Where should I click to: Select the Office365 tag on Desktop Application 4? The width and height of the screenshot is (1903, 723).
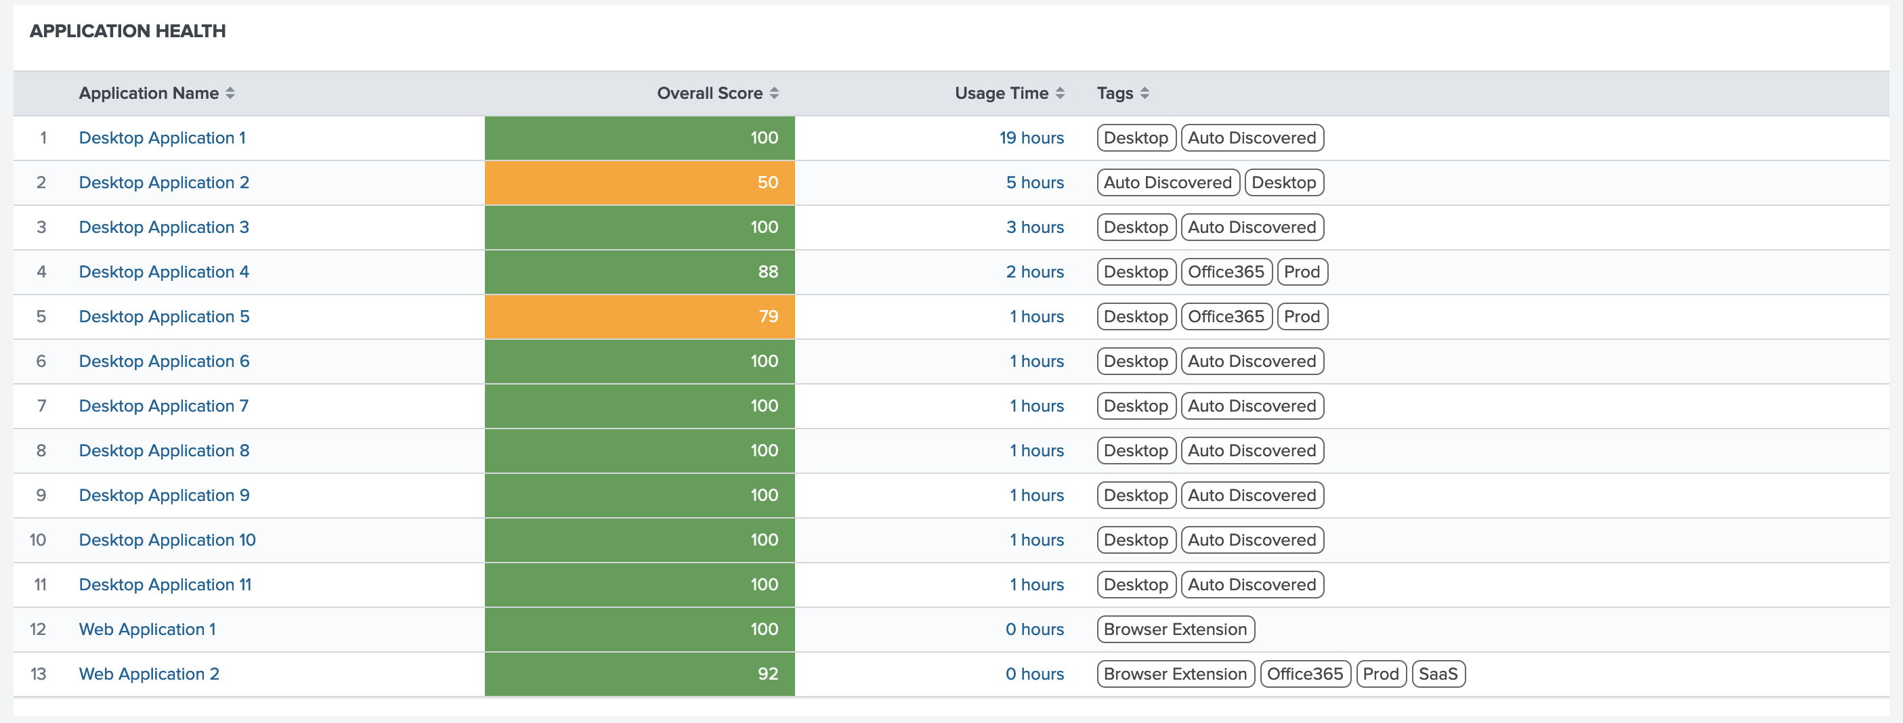(1226, 271)
